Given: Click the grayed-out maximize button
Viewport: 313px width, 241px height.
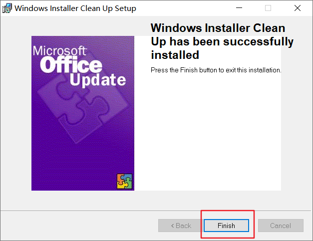Looking at the screenshot, I should point(268,8).
